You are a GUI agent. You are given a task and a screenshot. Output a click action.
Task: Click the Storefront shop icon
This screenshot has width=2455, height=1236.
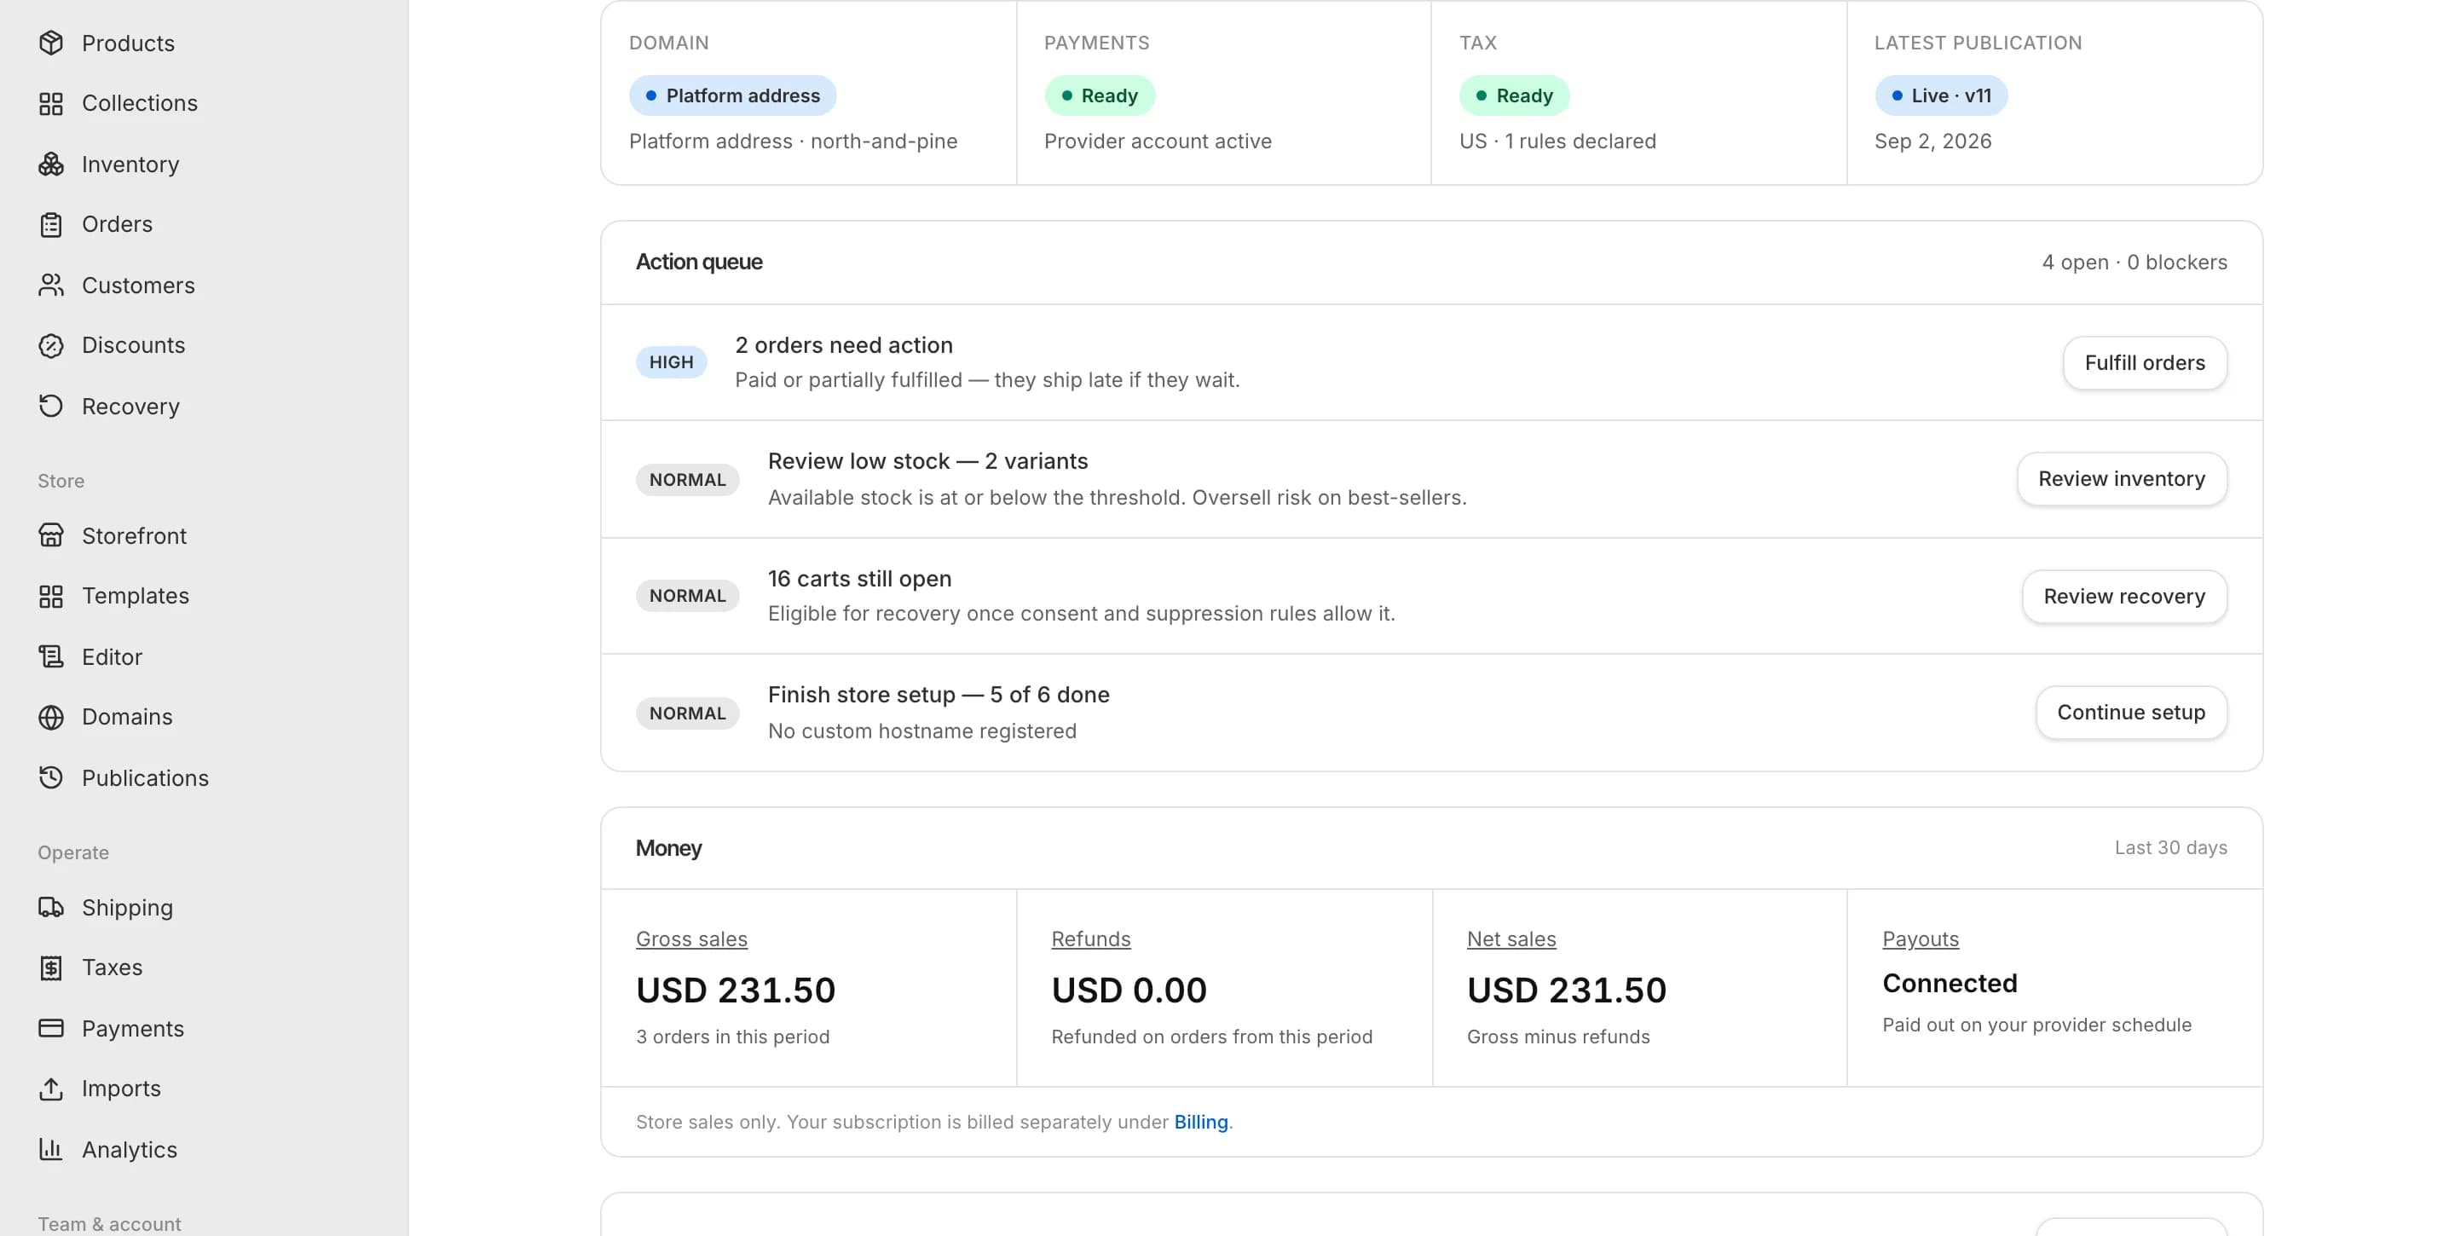pos(50,535)
